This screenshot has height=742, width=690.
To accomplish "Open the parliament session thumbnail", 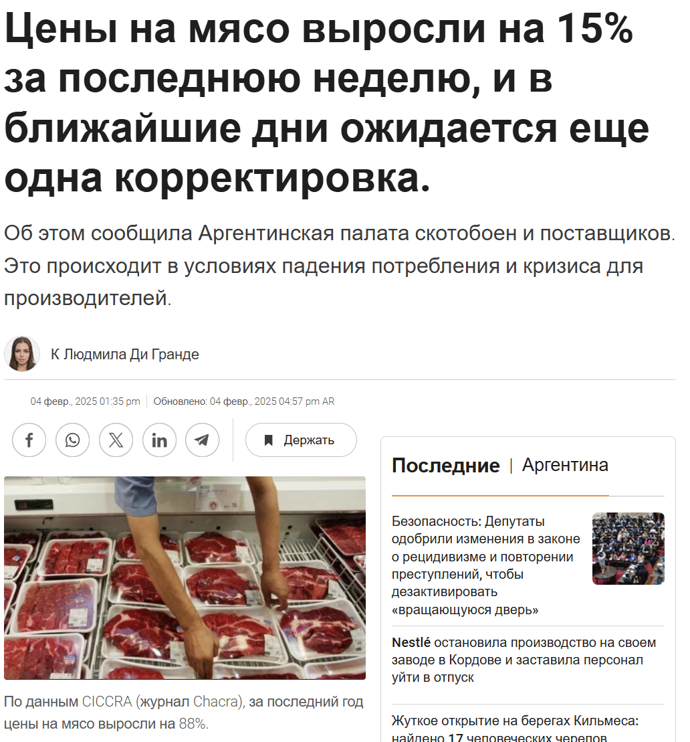I will pyautogui.click(x=628, y=549).
